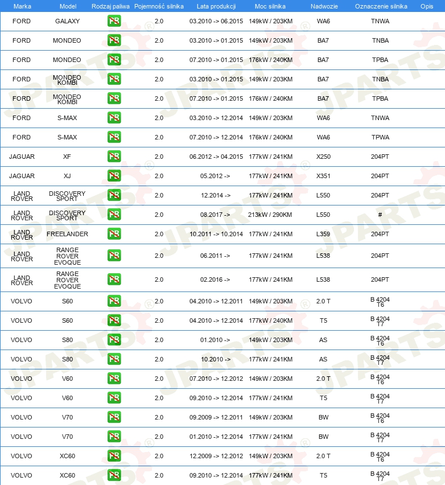Click the Oznaczenie silnika column header
Image resolution: width=445 pixels, height=485 pixels.
[x=381, y=6]
